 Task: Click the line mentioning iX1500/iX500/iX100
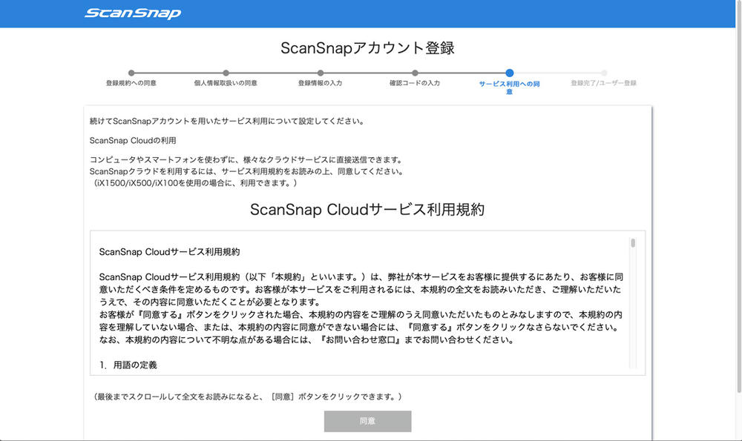[x=194, y=183]
